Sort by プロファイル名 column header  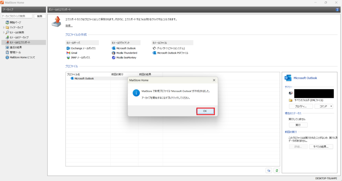[88, 74]
